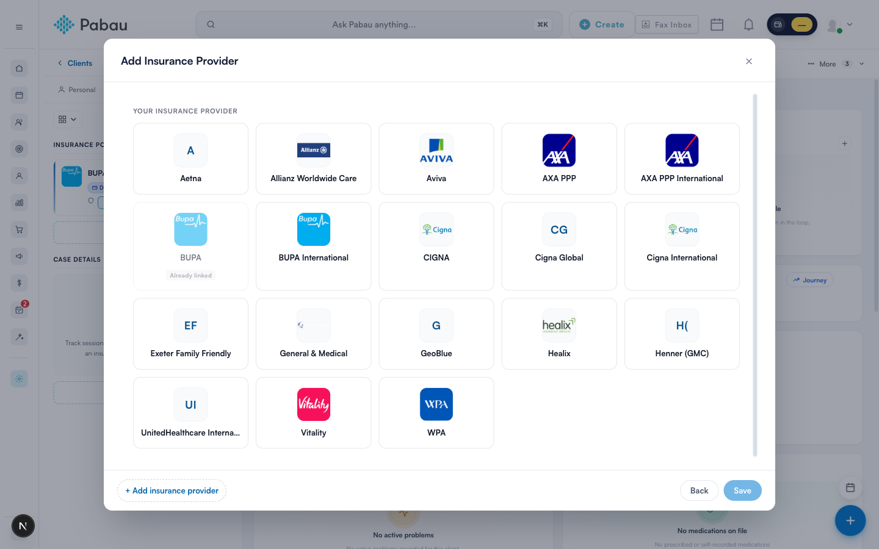Select the WPA provider card
This screenshot has height=549, width=879.
point(436,413)
